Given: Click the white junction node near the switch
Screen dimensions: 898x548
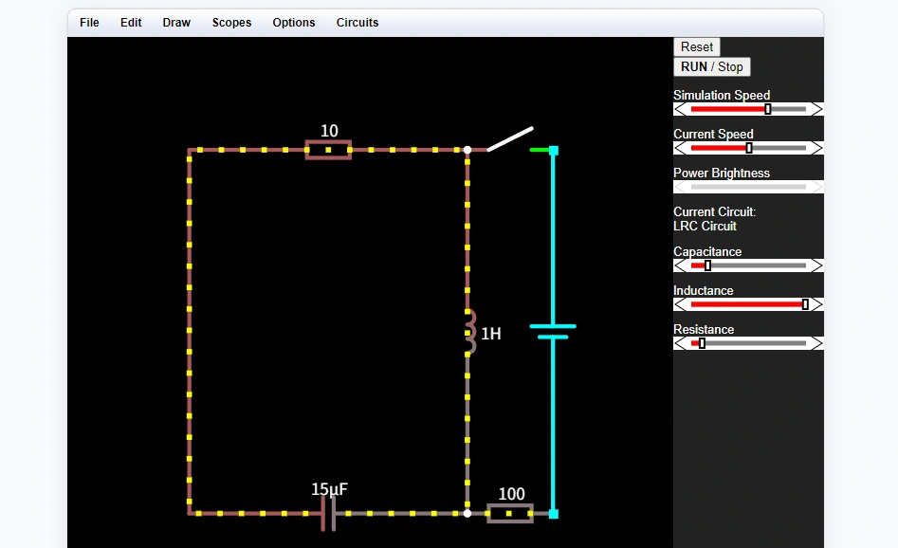Looking at the screenshot, I should pos(467,149).
